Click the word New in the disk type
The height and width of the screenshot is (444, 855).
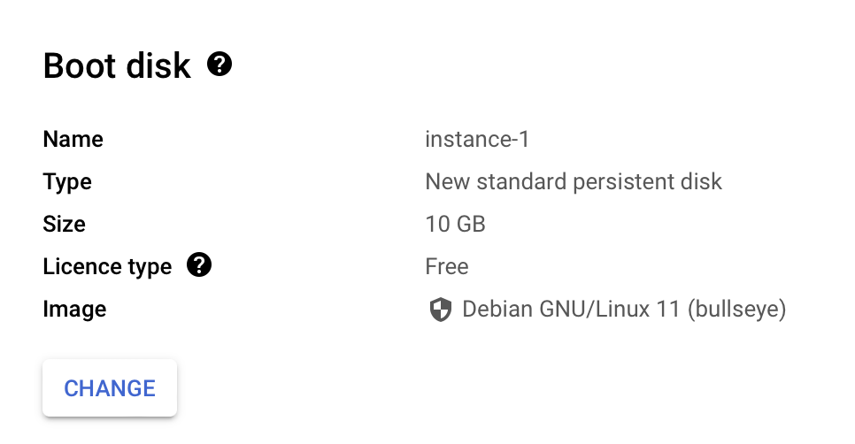pyautogui.click(x=445, y=182)
